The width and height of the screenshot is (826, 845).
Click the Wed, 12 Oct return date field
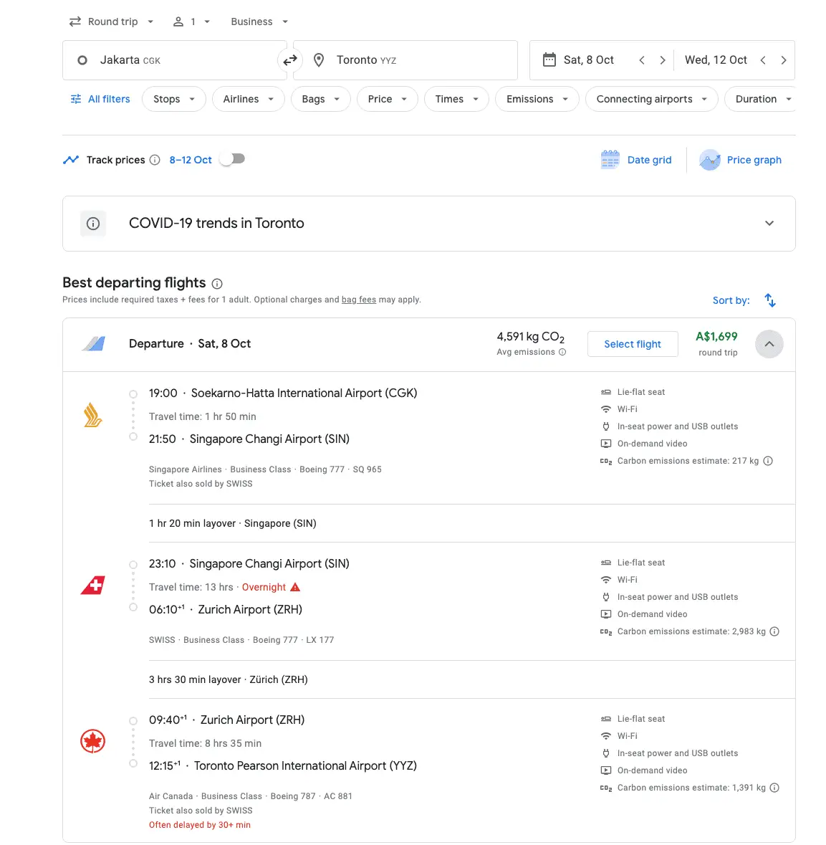click(x=716, y=59)
